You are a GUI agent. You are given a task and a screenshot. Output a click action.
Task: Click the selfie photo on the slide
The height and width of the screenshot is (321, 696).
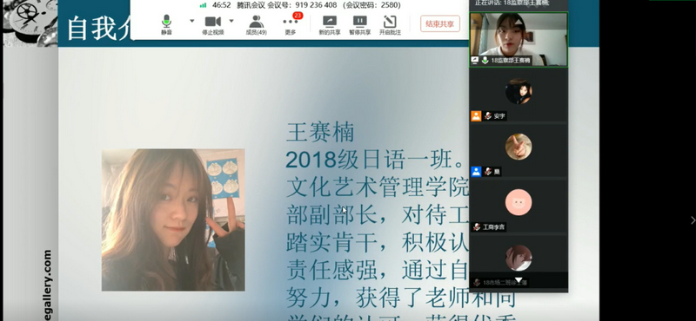173,219
